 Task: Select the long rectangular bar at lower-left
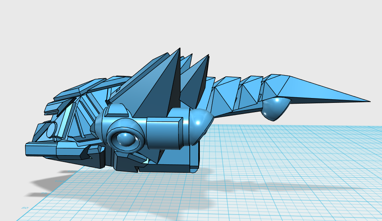point(40,150)
